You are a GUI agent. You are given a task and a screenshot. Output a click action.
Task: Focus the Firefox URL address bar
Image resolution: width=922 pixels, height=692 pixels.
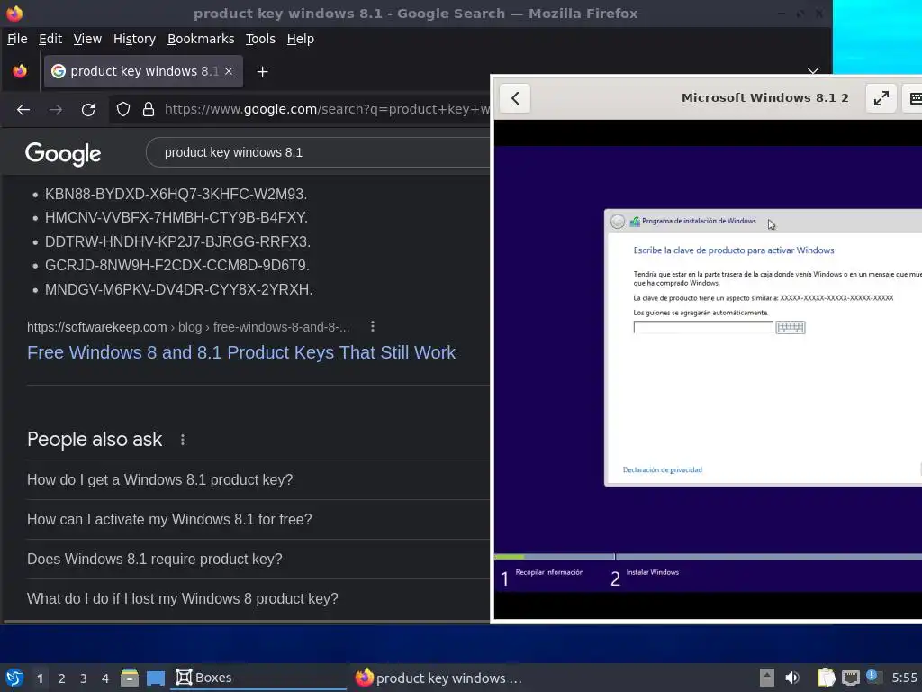pyautogui.click(x=326, y=109)
